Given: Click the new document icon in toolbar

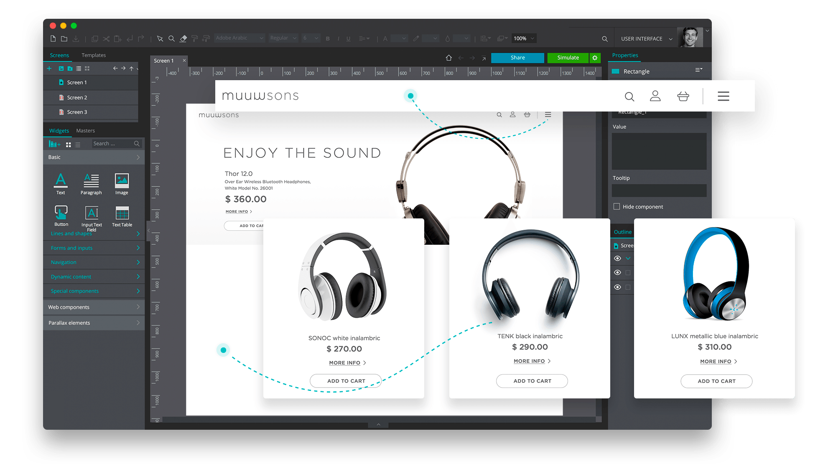Looking at the screenshot, I should (53, 38).
